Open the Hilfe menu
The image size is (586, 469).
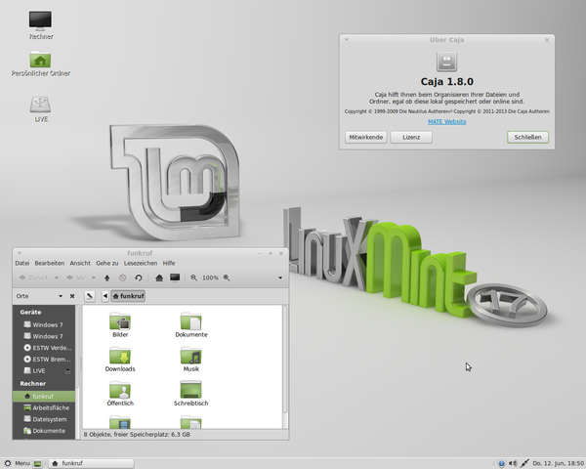[x=169, y=263]
